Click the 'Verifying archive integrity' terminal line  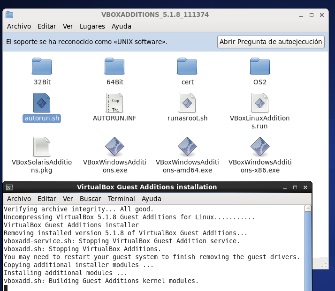coord(79,209)
